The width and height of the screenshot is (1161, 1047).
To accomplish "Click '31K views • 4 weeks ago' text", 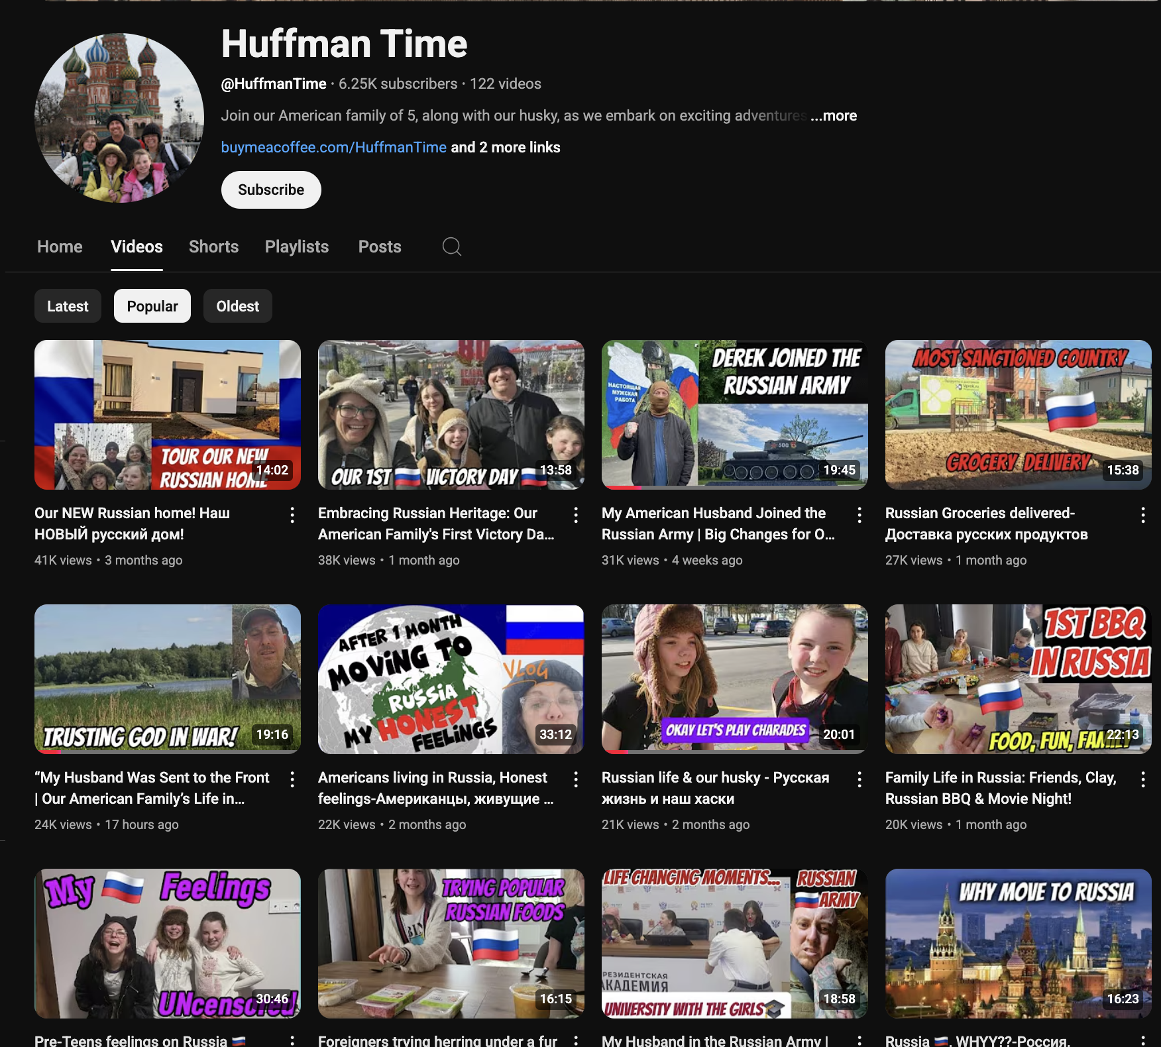I will click(x=672, y=560).
